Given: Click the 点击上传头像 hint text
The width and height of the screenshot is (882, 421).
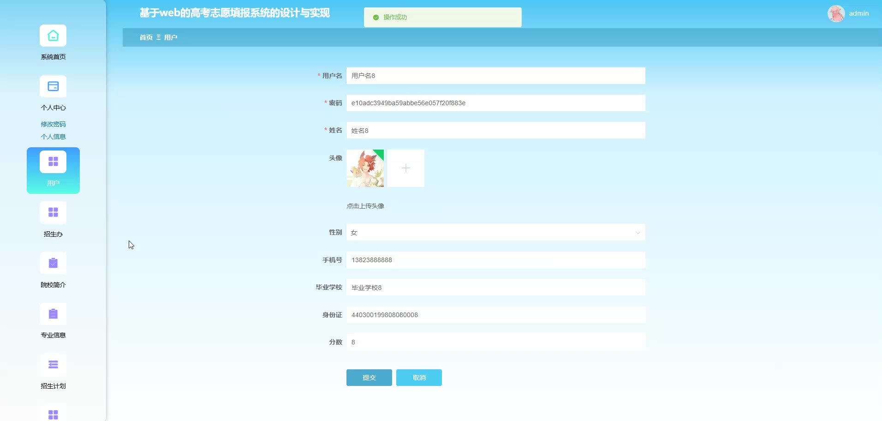Looking at the screenshot, I should 365,206.
